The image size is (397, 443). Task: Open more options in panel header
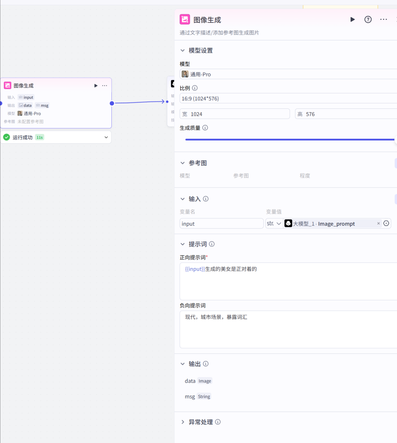383,19
